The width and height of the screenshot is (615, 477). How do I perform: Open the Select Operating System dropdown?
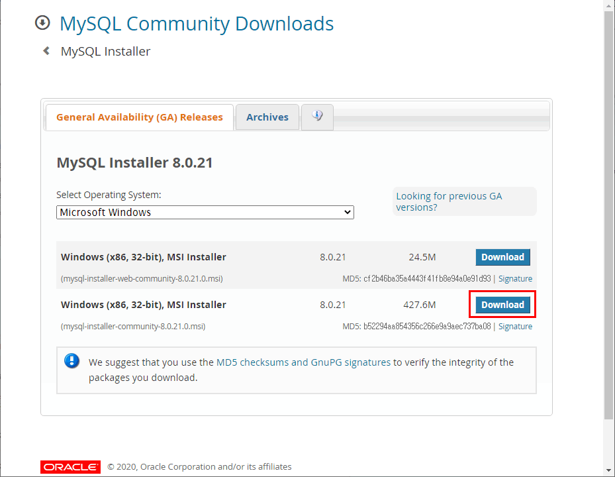(x=205, y=213)
